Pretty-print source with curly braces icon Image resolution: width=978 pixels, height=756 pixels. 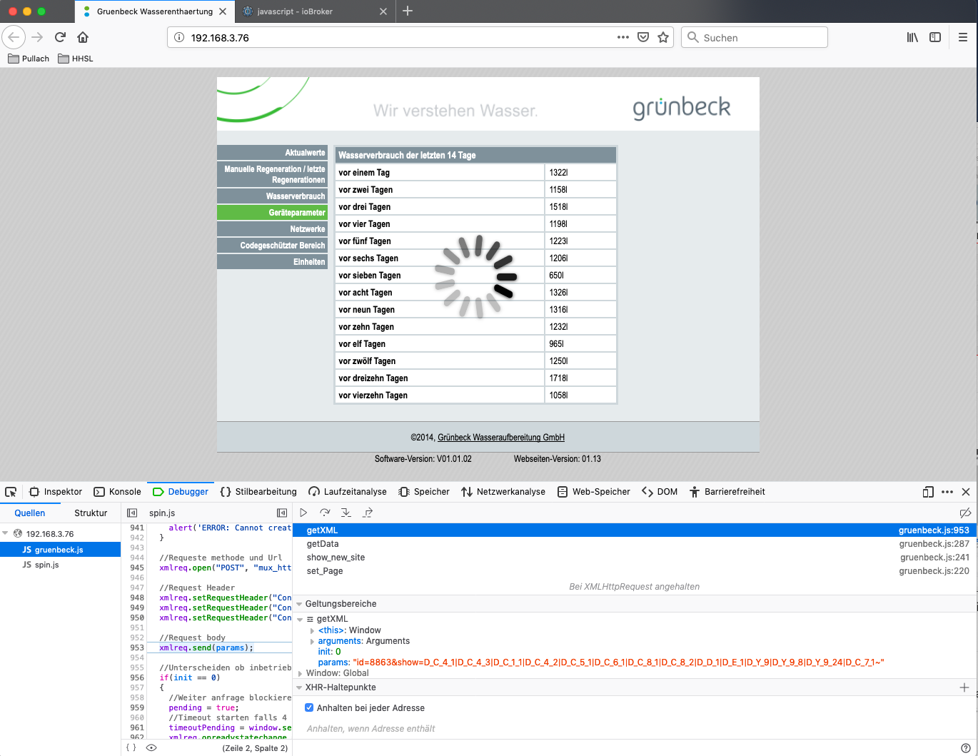click(131, 747)
